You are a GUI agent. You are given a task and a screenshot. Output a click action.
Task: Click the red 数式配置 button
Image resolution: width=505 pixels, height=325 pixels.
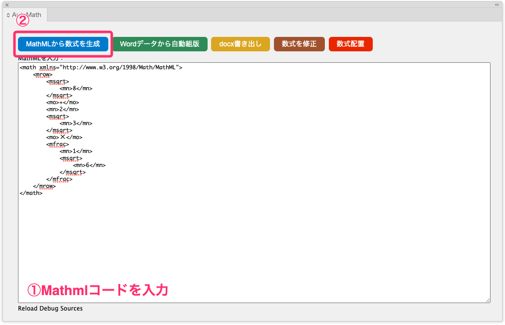[x=350, y=44]
